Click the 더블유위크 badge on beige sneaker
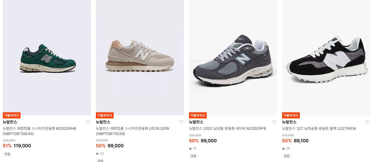This screenshot has width=371, height=162. tap(105, 115)
